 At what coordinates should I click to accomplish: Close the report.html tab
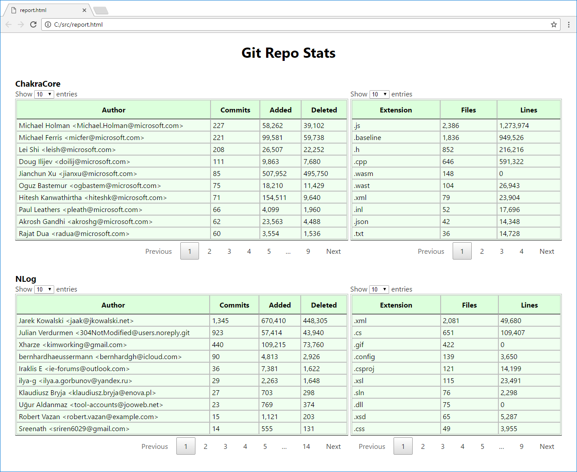click(x=84, y=10)
